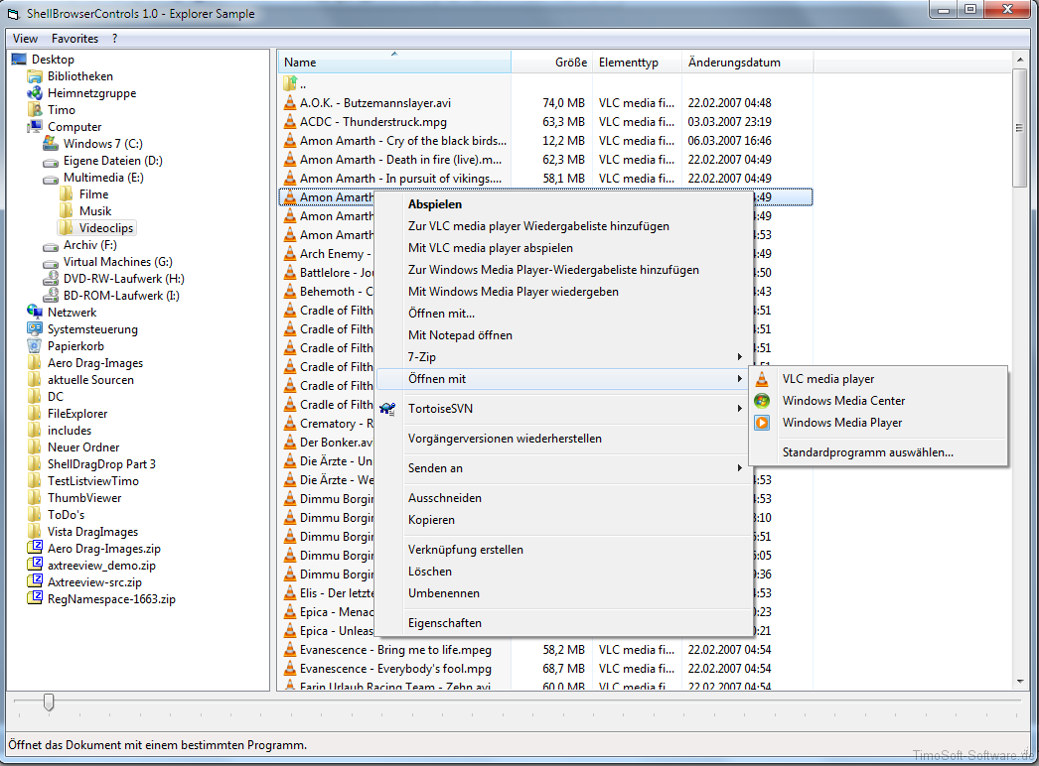Viewport: 1039px width, 766px height.
Task: Click the Aero Drag-Images.zip archive icon
Action: 35,548
